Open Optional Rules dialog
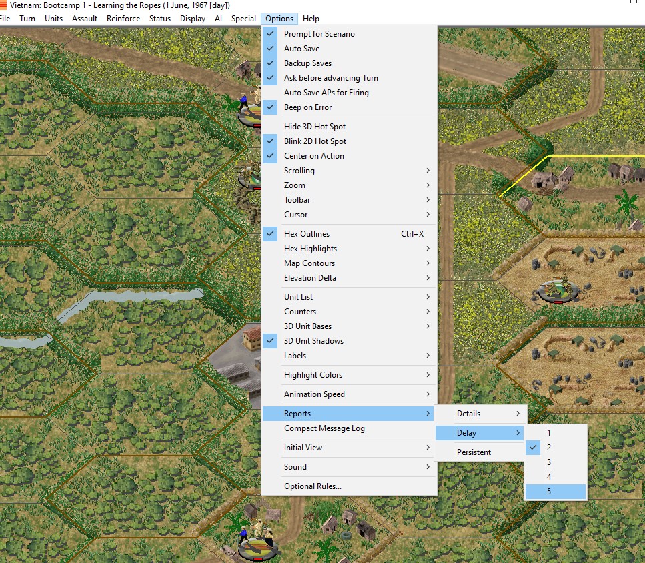Viewport: 645px width, 563px height. pos(349,486)
